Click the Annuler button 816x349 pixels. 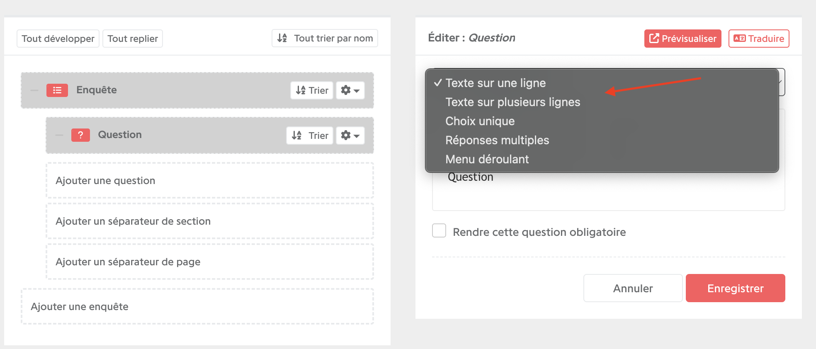pyautogui.click(x=633, y=288)
